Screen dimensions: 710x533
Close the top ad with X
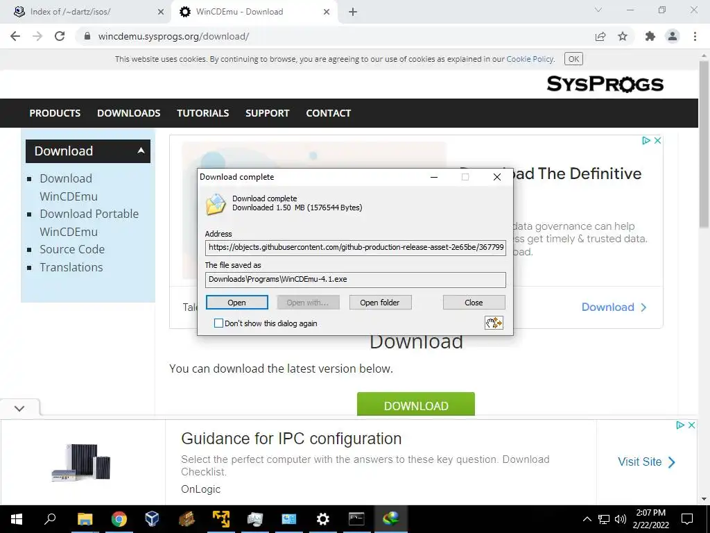point(657,140)
